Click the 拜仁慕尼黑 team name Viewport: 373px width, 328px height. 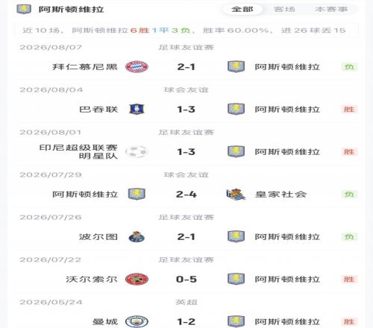[x=85, y=67]
